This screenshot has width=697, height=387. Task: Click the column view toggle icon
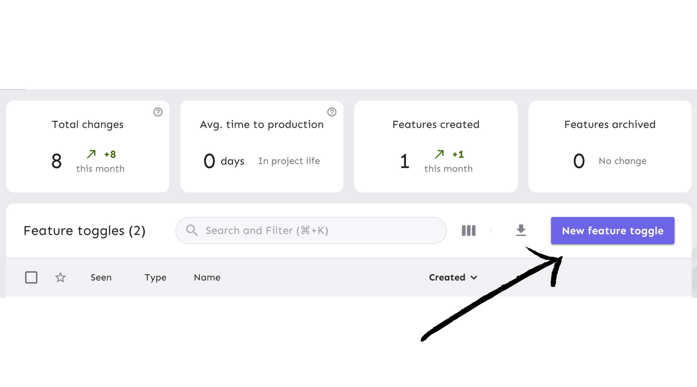pos(469,230)
